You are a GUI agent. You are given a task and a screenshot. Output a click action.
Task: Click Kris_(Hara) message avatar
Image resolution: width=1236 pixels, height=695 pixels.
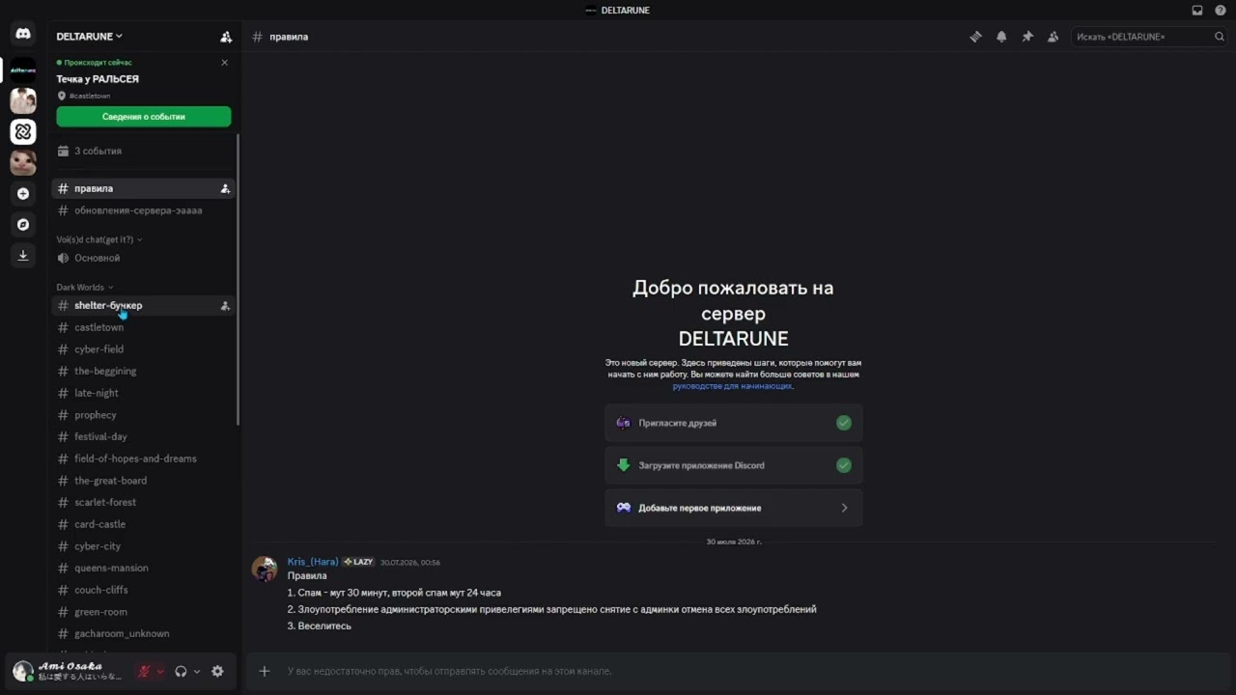pos(265,569)
